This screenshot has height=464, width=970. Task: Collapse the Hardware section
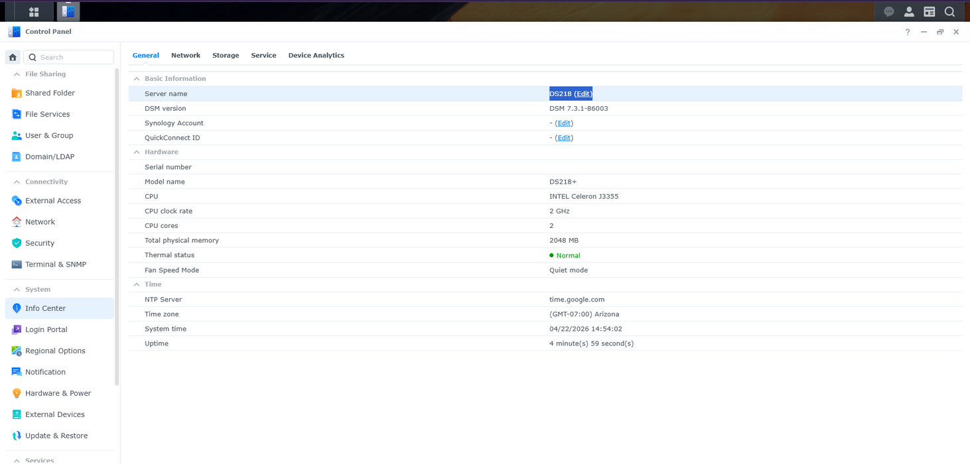(x=135, y=152)
